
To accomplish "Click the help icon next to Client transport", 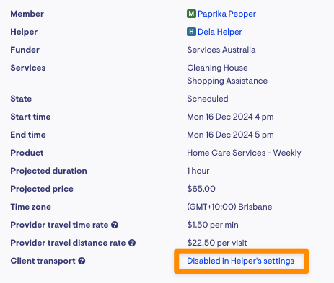I will pos(82,261).
